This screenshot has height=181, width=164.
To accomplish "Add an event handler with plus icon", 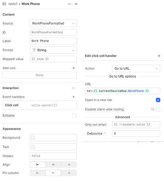I will coord(73,97).
